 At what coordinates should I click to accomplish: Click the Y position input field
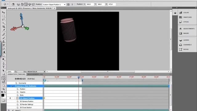pyautogui.click(x=101, y=4)
